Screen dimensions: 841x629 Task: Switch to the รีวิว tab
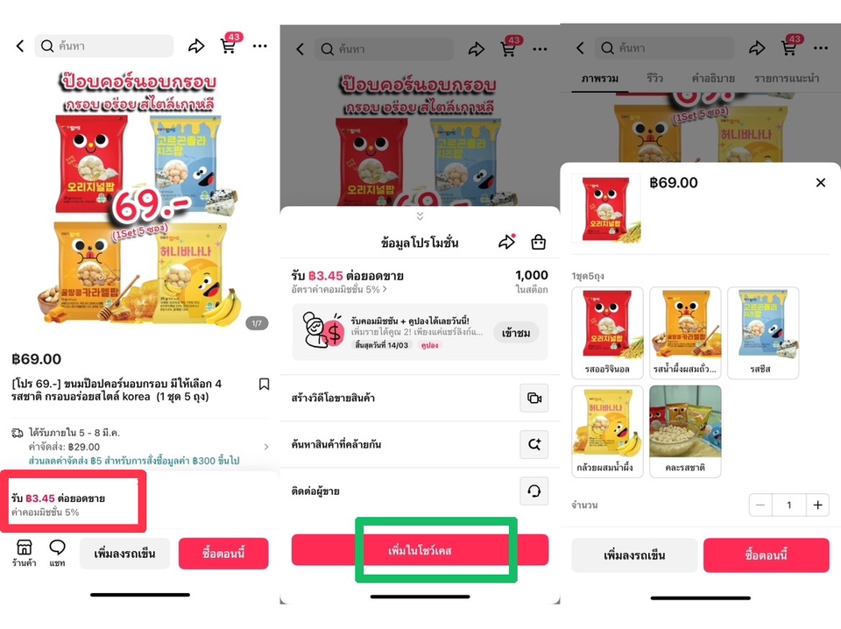[x=654, y=78]
